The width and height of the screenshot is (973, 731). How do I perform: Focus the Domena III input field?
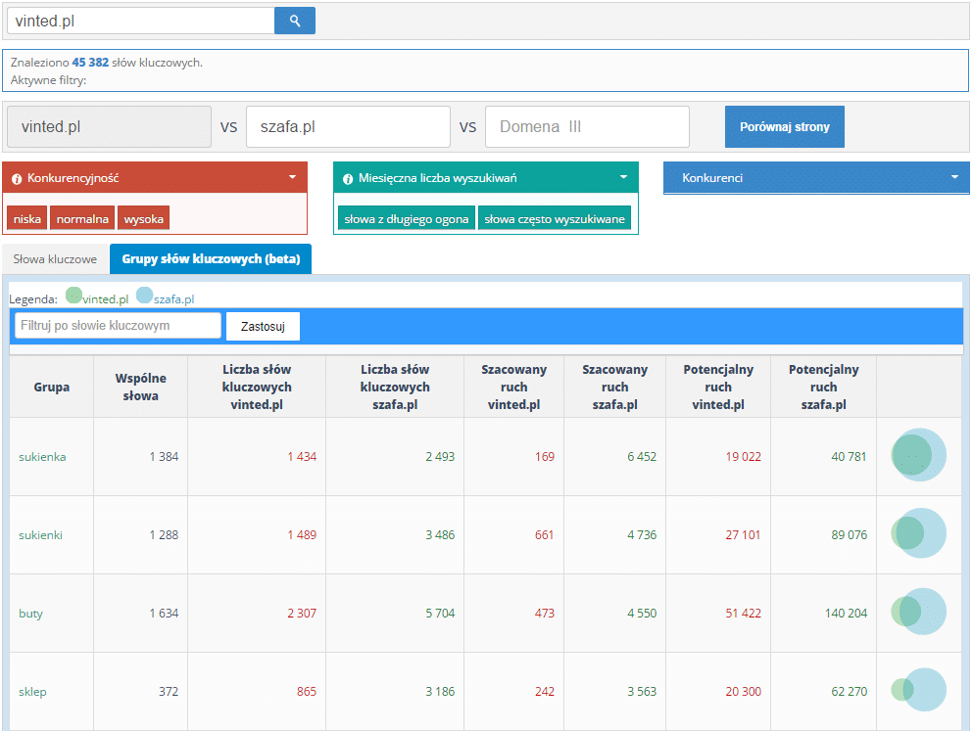tap(587, 126)
